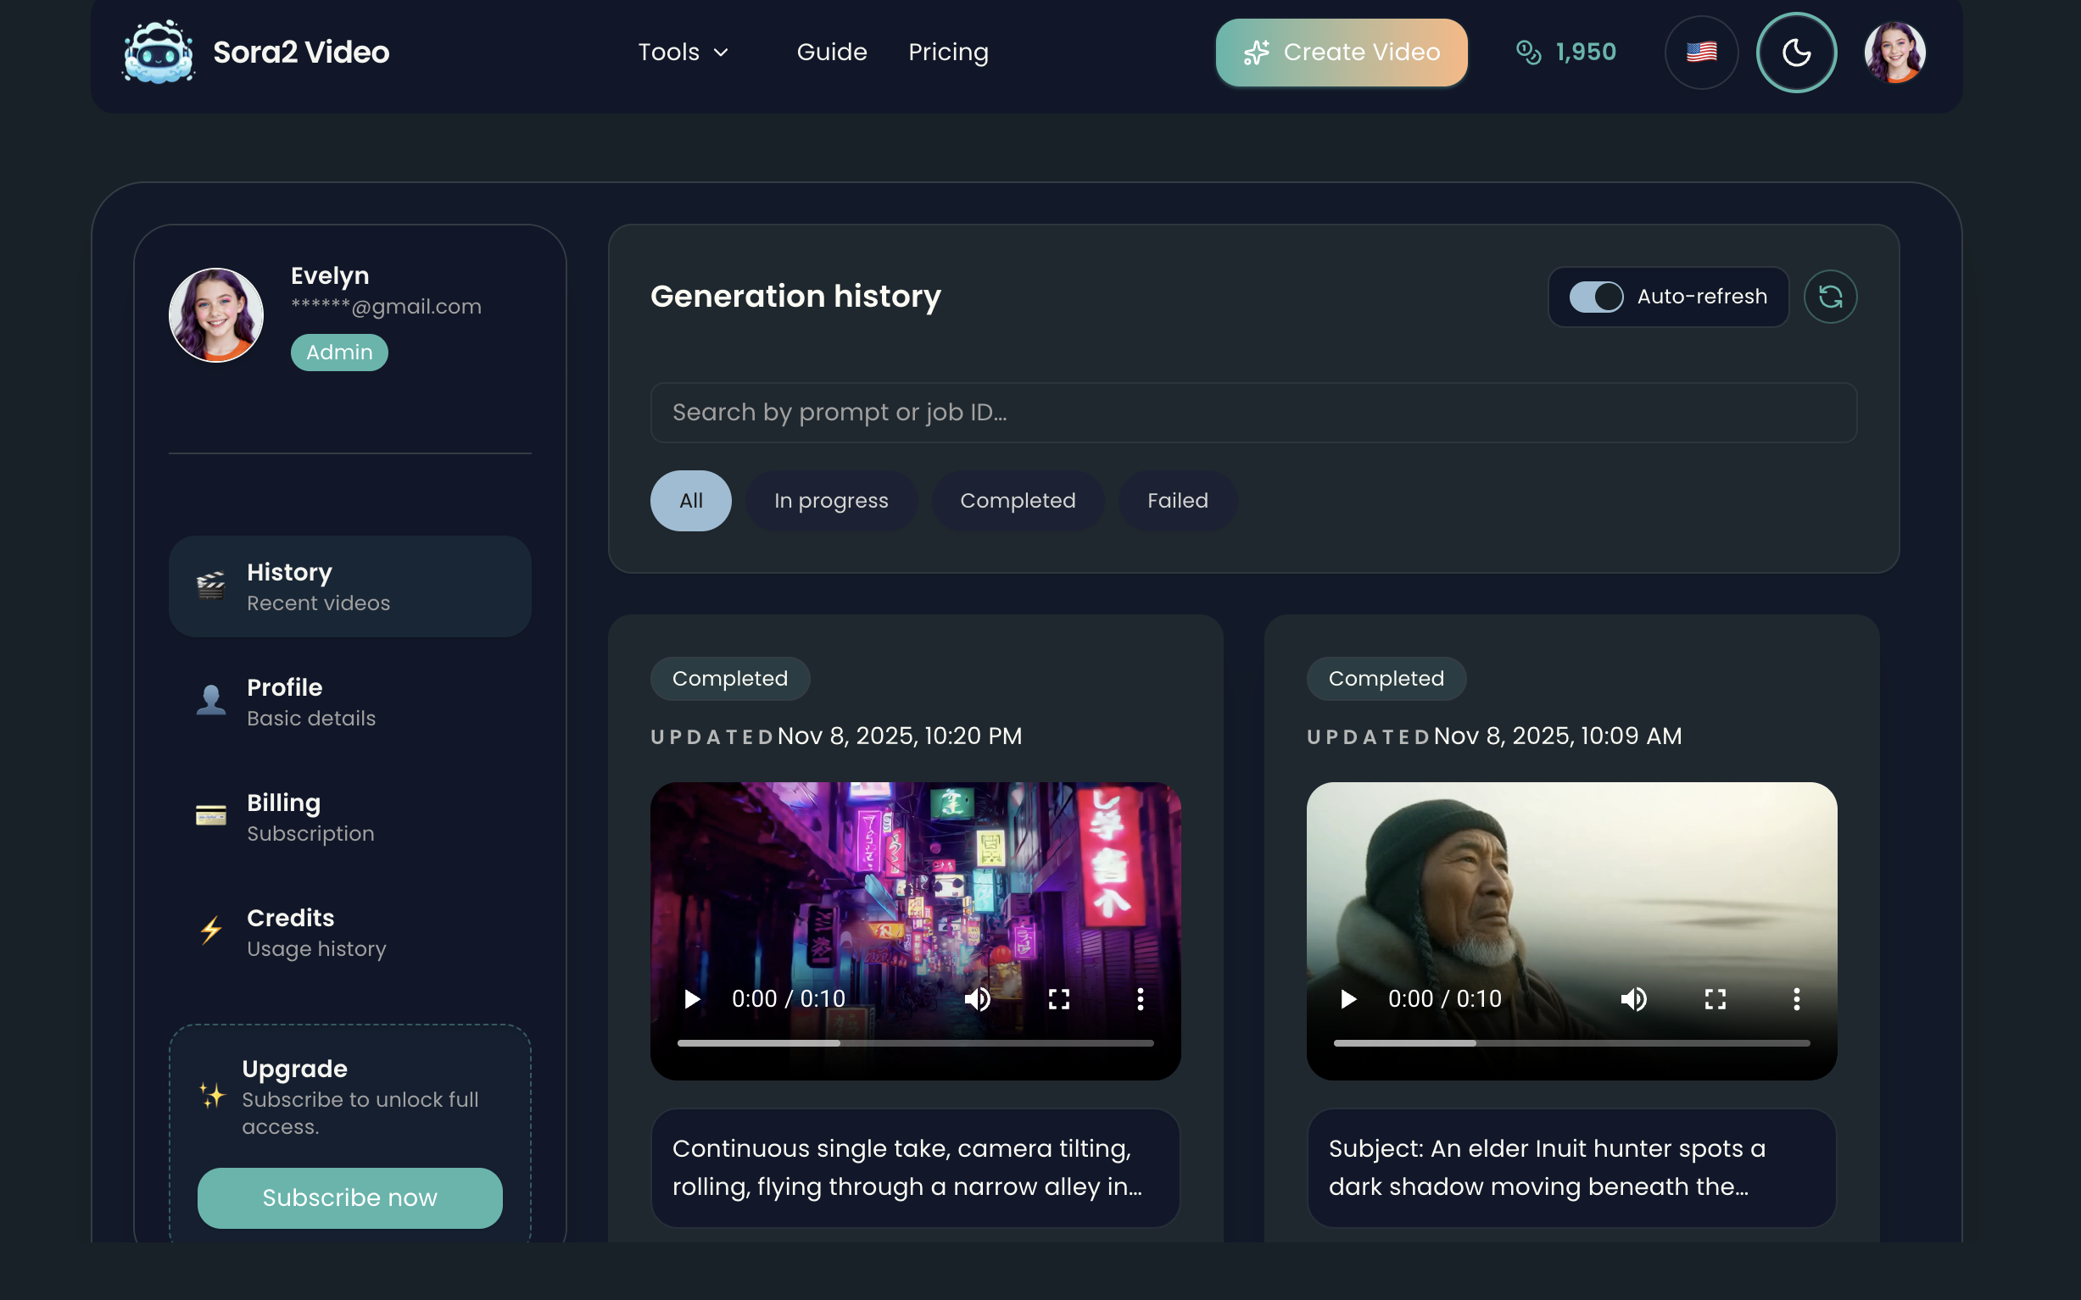Focus the search by prompt field
The width and height of the screenshot is (2081, 1300).
tap(1253, 413)
